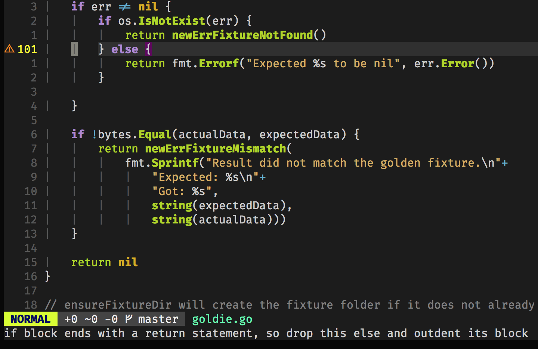Viewport: 538px width, 349px height.
Task: Click the highlighted opening brace after else
Action: coord(148,49)
